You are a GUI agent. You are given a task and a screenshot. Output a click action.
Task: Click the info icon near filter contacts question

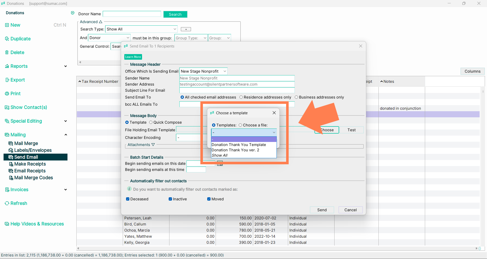(x=129, y=189)
